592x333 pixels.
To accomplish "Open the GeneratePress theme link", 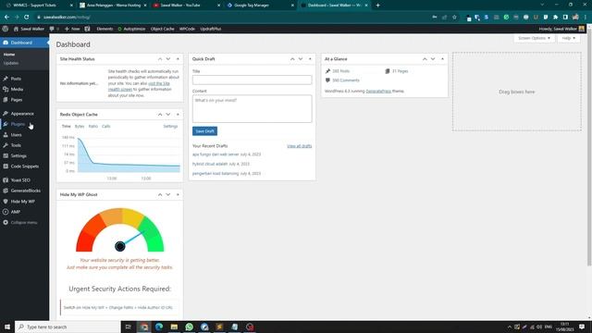I will coord(378,91).
